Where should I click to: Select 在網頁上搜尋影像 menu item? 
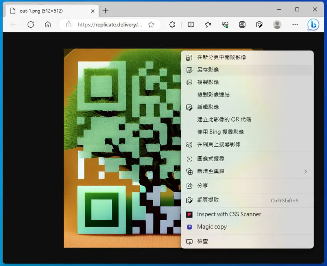[247, 144]
